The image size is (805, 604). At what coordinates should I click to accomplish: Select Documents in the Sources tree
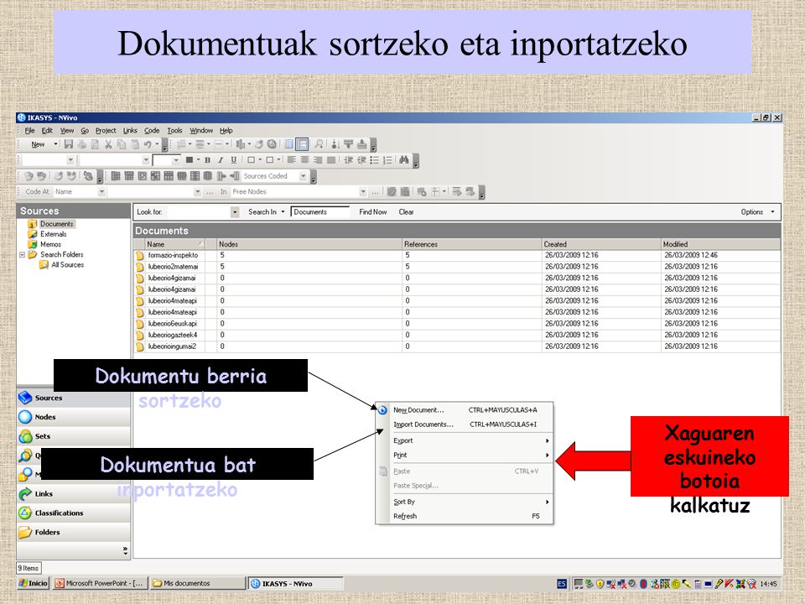tap(56, 224)
